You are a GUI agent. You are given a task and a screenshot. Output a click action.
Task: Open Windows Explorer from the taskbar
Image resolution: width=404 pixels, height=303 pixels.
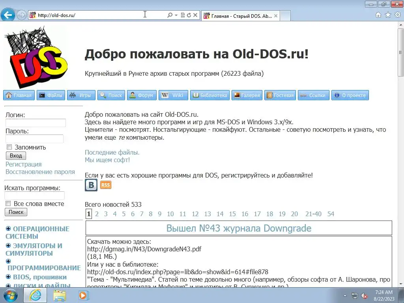[x=60, y=296]
